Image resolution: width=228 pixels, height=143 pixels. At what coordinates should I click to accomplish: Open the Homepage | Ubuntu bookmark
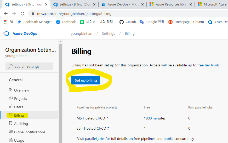point(186,22)
